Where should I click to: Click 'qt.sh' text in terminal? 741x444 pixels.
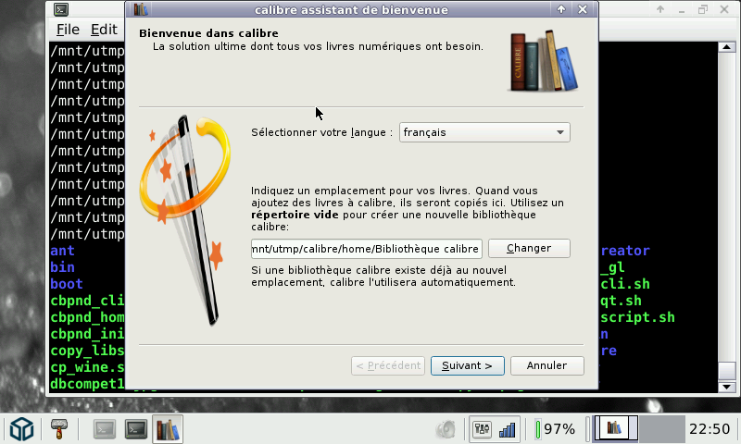point(621,301)
